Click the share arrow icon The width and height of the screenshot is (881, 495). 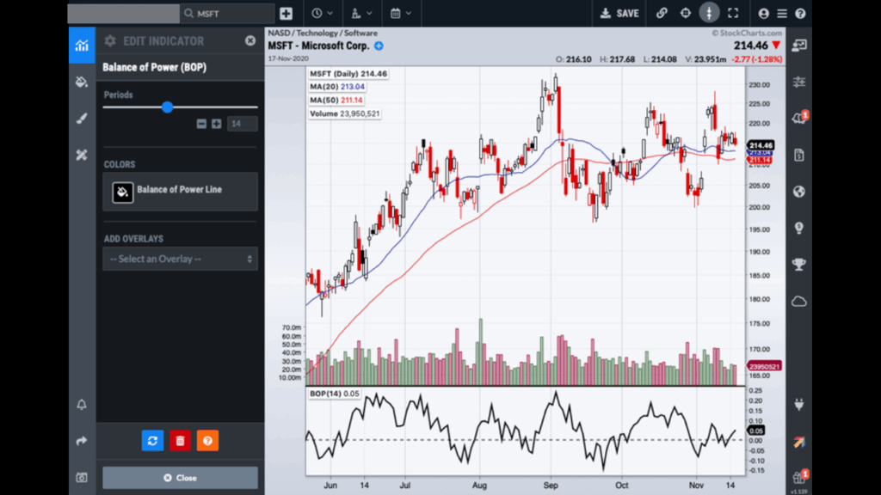[x=82, y=441]
